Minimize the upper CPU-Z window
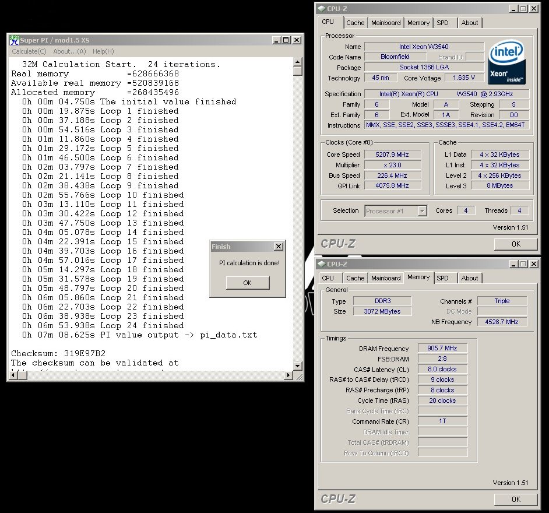549x513 pixels. [513, 9]
